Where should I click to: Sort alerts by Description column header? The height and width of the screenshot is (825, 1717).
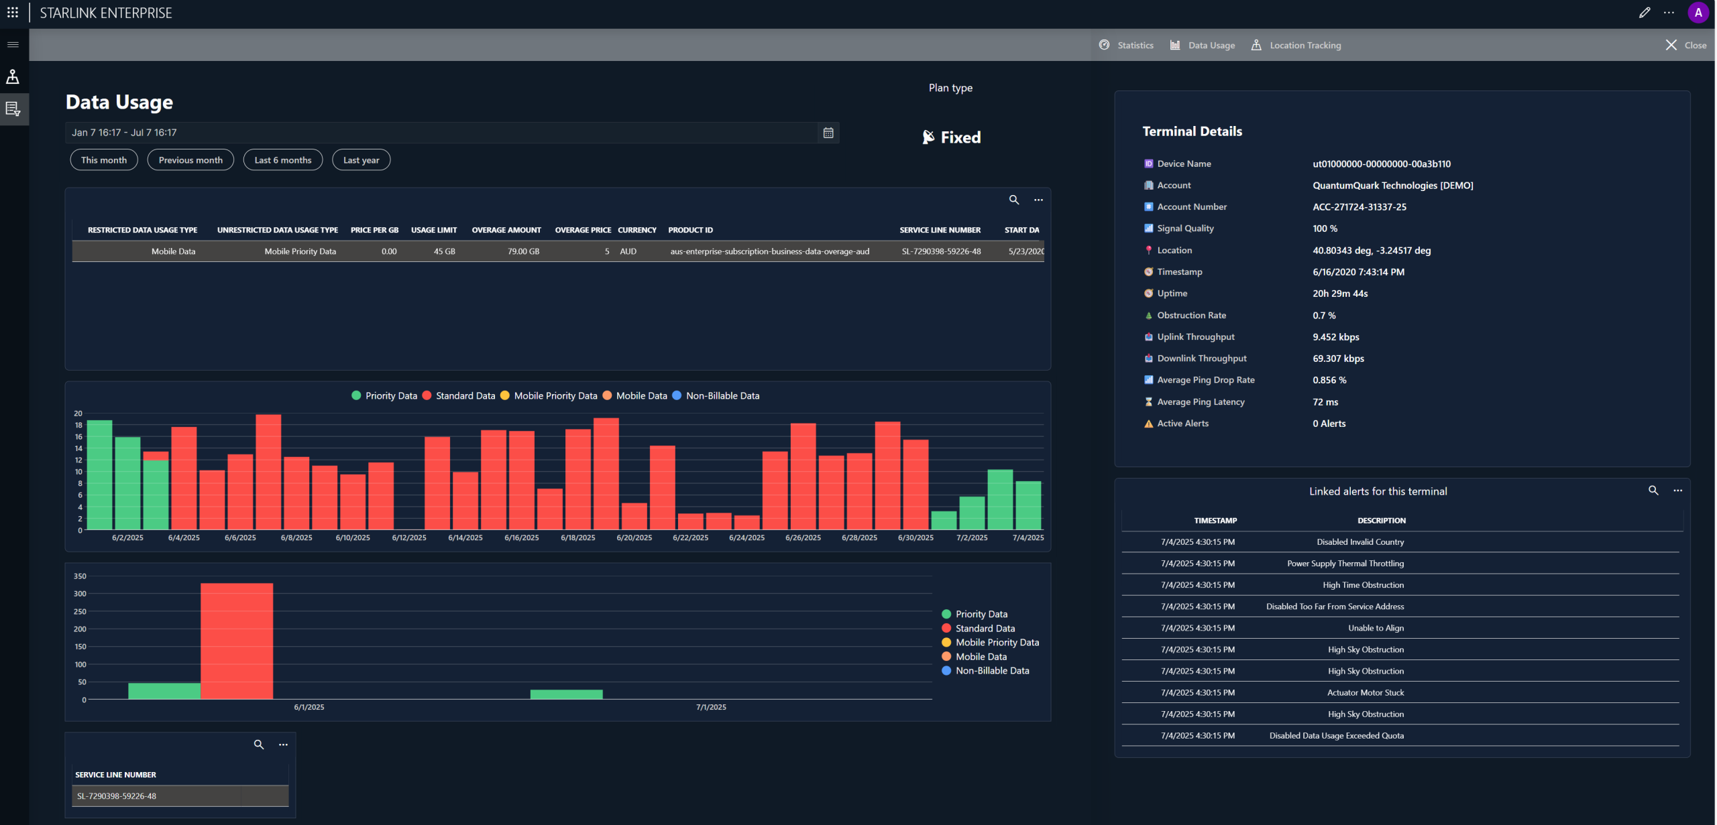(1382, 521)
